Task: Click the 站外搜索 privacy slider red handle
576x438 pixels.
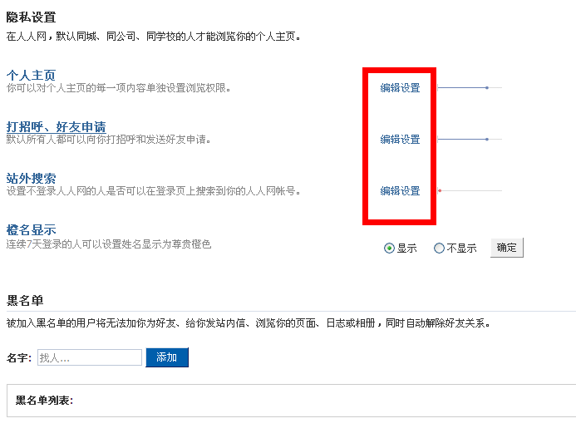Action: coord(440,190)
